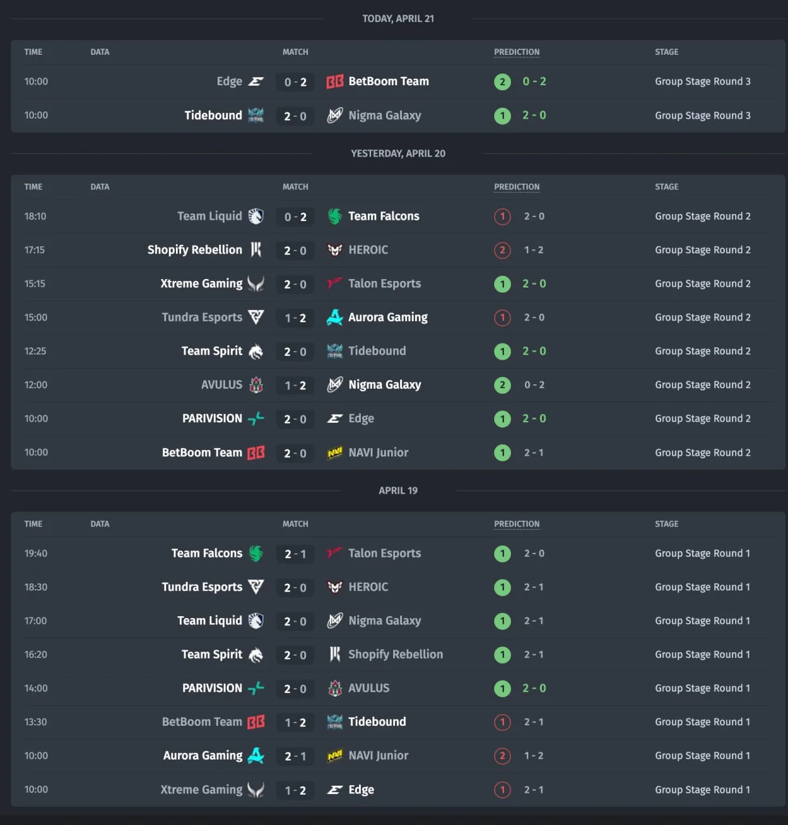The image size is (788, 825).
Task: Click the HEROIC team name in the 17:15 match
Action: click(x=368, y=250)
